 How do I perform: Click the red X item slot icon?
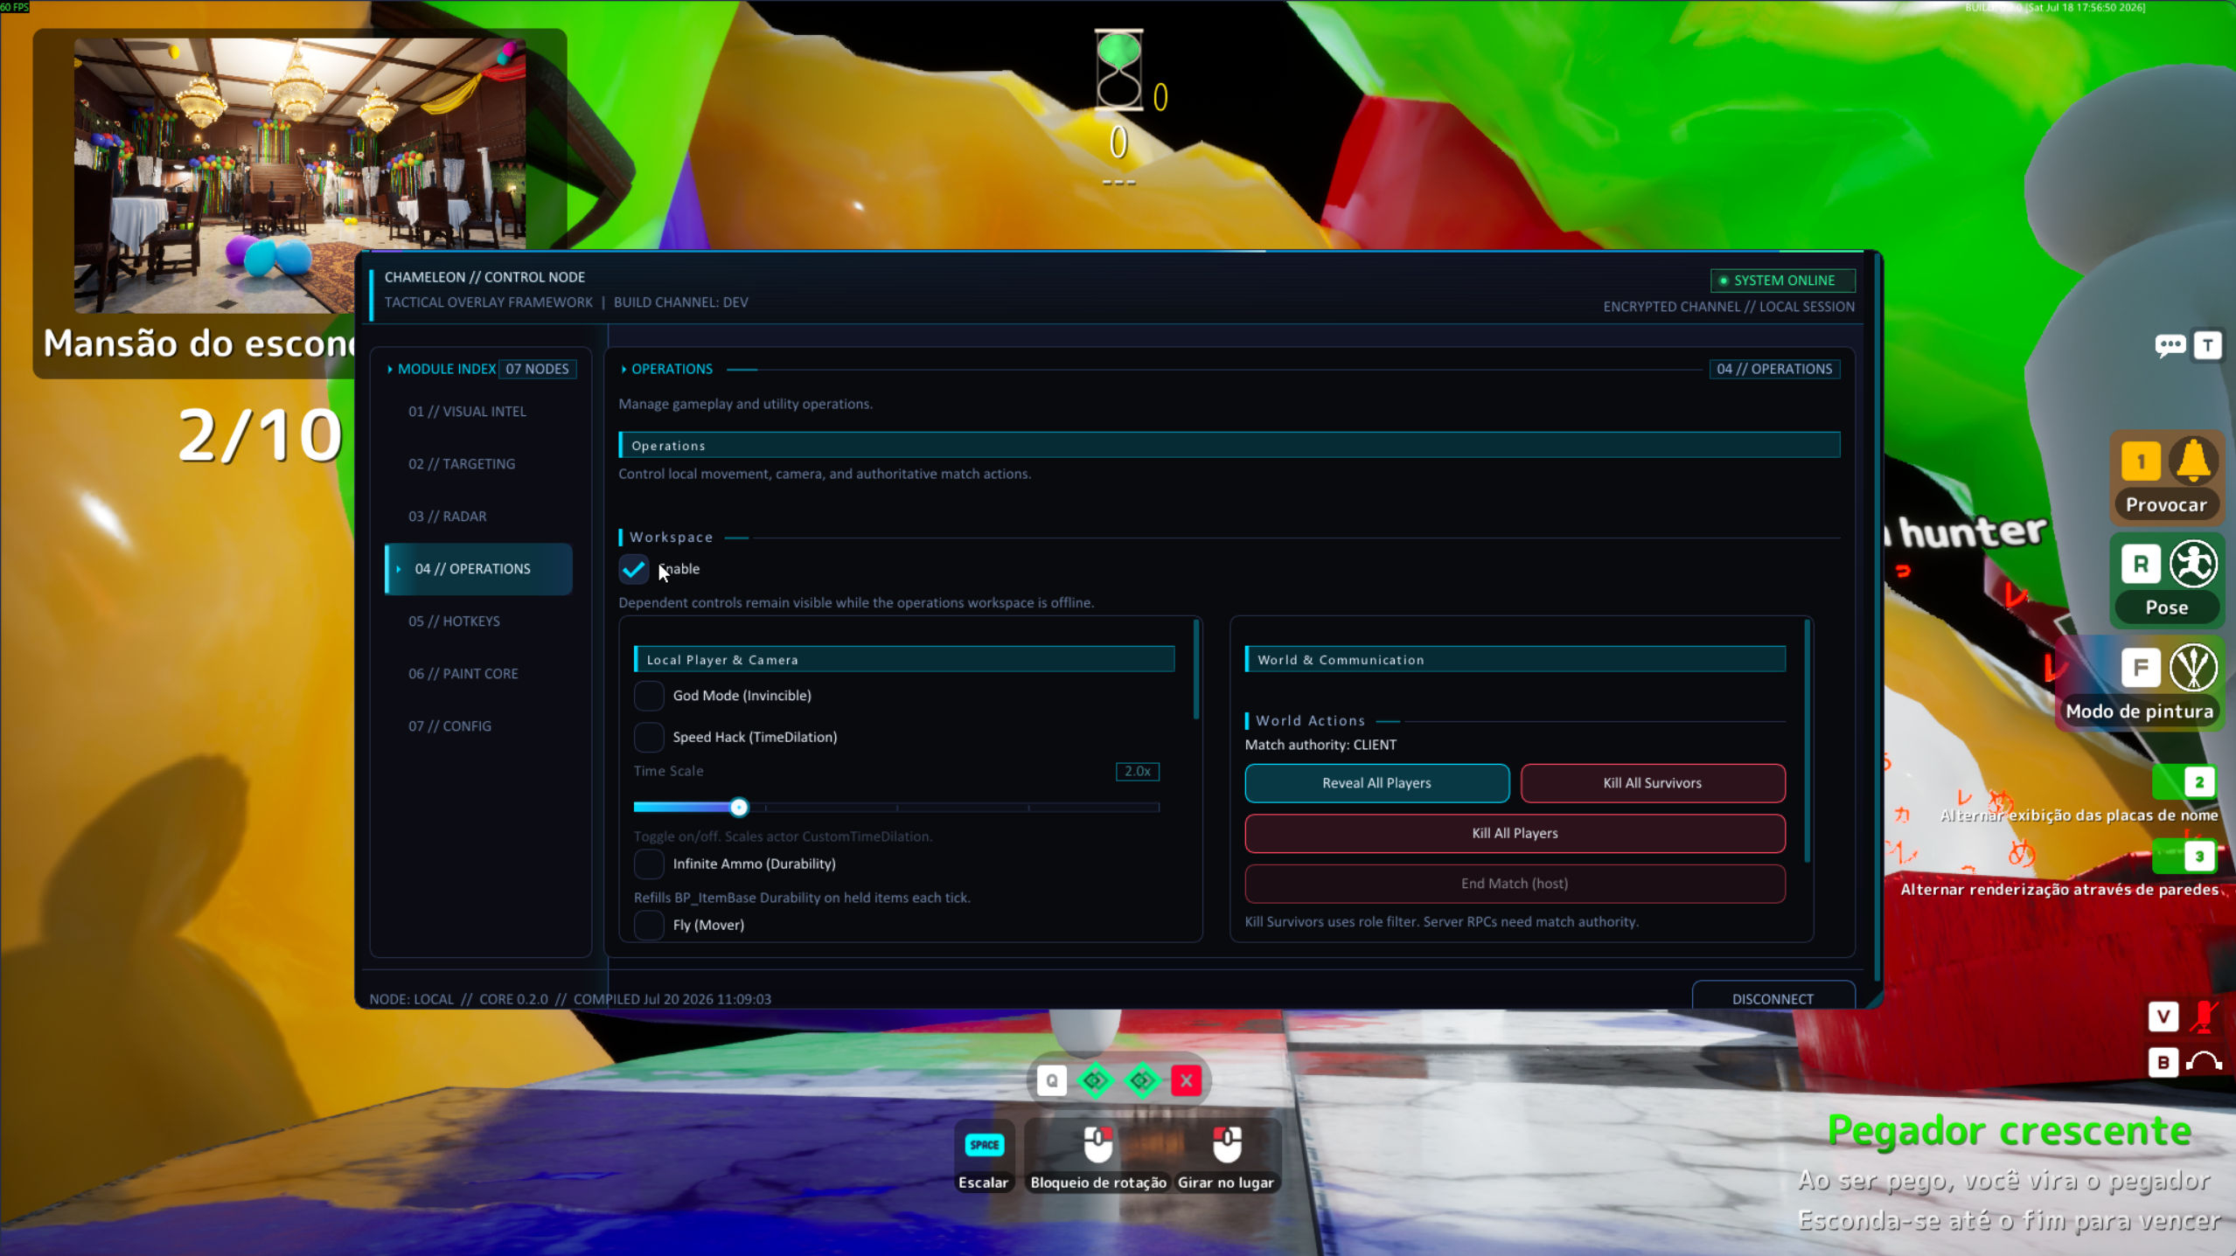[x=1187, y=1081]
